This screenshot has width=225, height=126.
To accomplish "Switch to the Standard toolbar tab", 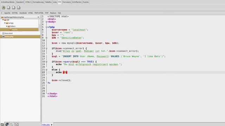I will pyautogui.click(x=20, y=2).
